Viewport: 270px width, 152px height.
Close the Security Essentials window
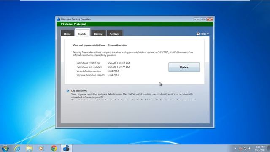coord(210,19)
